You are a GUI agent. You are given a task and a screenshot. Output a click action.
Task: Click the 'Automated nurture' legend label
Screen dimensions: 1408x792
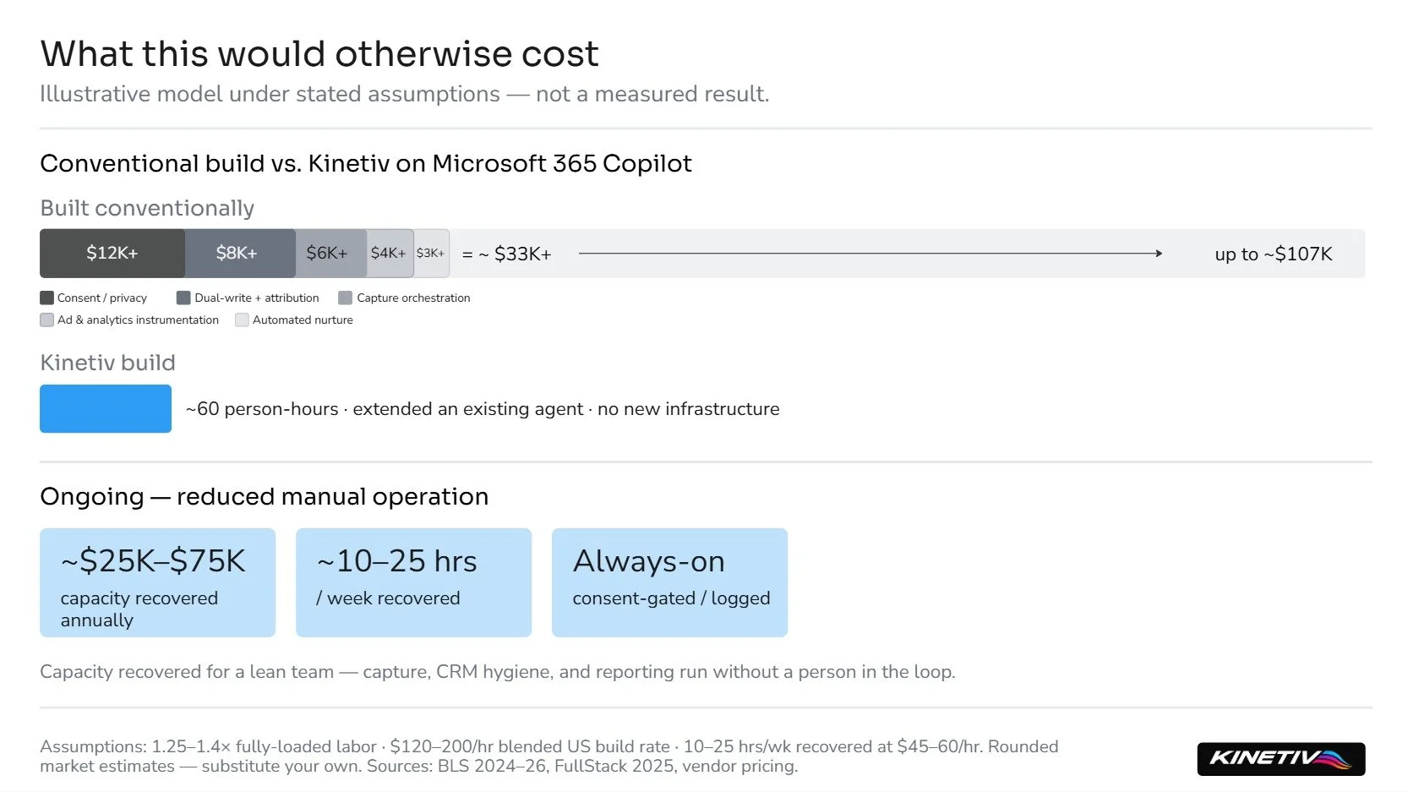pos(303,320)
